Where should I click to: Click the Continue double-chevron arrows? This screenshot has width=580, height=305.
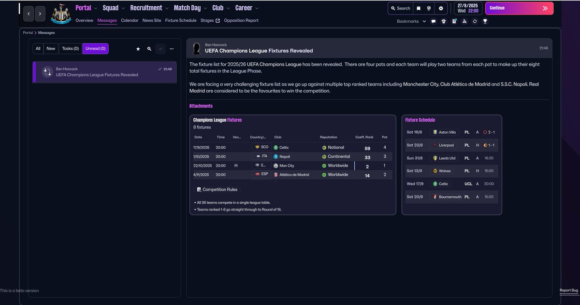tap(545, 8)
